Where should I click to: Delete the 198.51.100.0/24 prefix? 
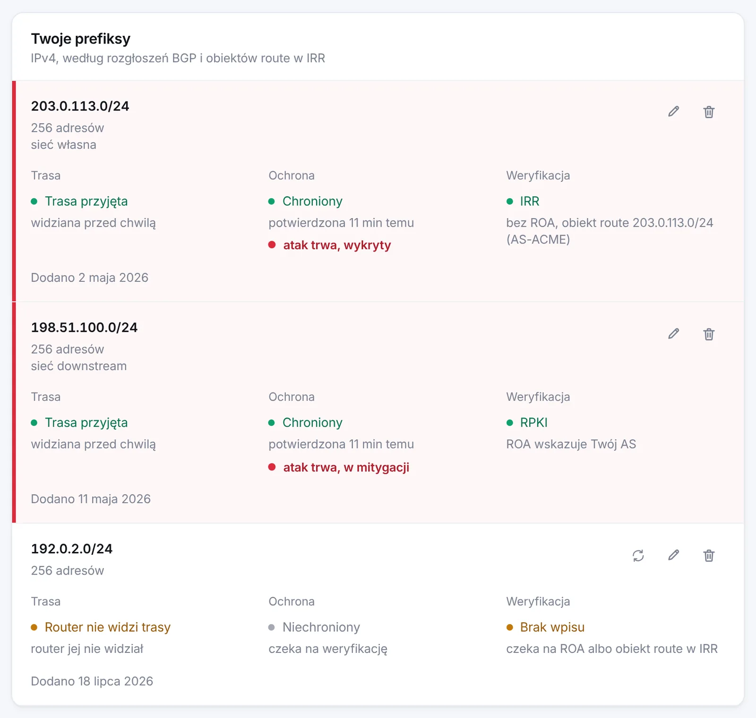tap(709, 334)
